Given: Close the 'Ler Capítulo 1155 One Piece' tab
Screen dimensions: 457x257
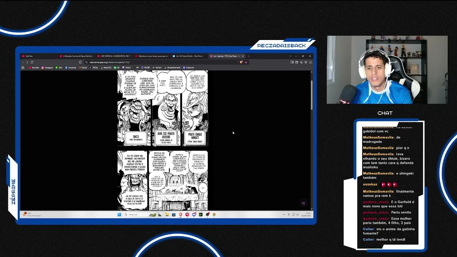Looking at the screenshot, I should tap(243, 56).
